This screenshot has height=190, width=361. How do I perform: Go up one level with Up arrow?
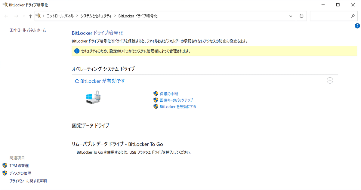(30, 16)
